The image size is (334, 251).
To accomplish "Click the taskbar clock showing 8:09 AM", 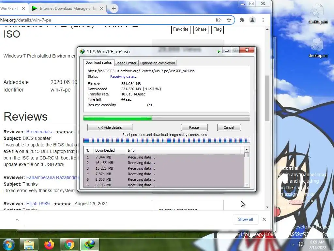I will pos(317,245).
